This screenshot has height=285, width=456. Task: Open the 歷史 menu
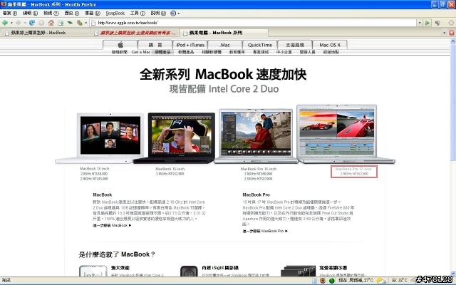coord(71,13)
